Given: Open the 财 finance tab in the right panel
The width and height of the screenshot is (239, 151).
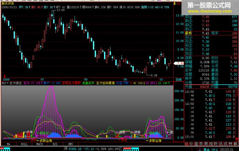Looking at the screenshot, I should (216, 144).
